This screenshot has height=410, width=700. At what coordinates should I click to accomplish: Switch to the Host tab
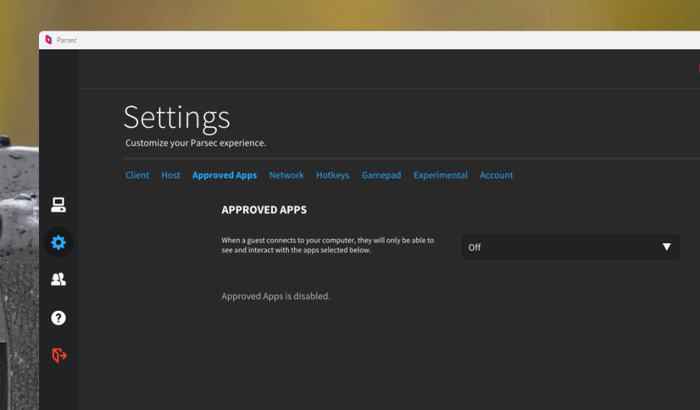click(x=171, y=175)
